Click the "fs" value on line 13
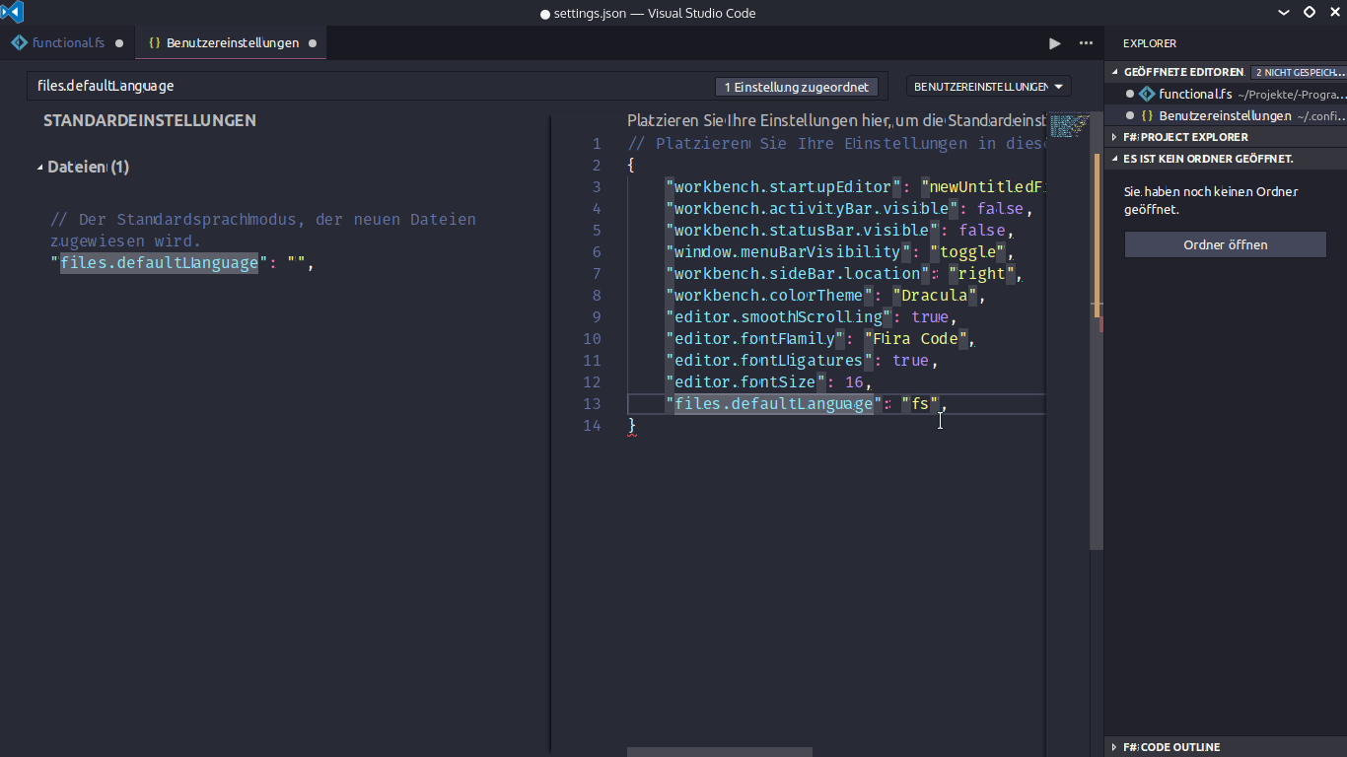1347x757 pixels. pos(920,404)
